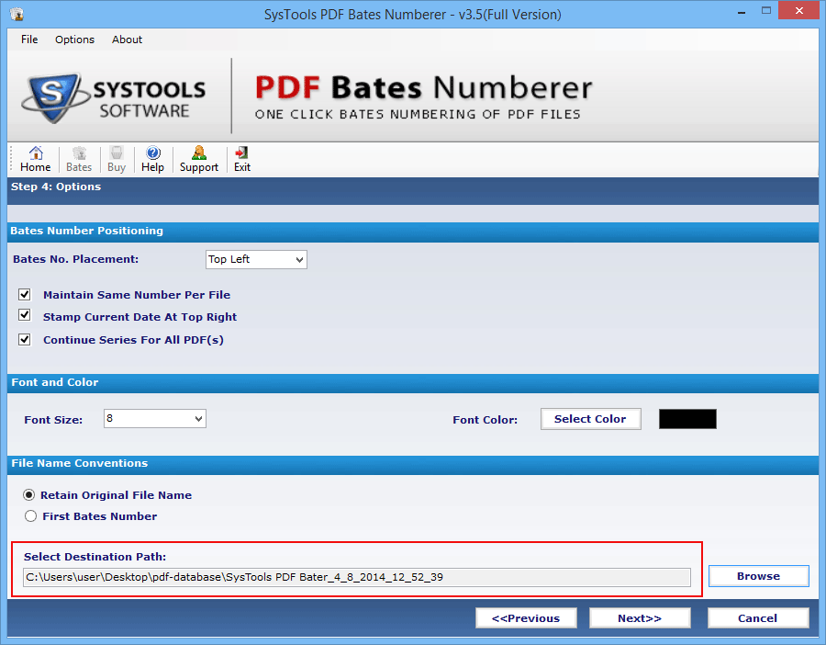Go back with the <<Previous button
This screenshot has height=645, width=826.
[526, 618]
